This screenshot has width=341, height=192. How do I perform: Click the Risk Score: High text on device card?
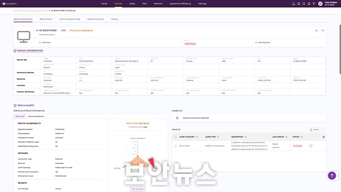point(81,30)
